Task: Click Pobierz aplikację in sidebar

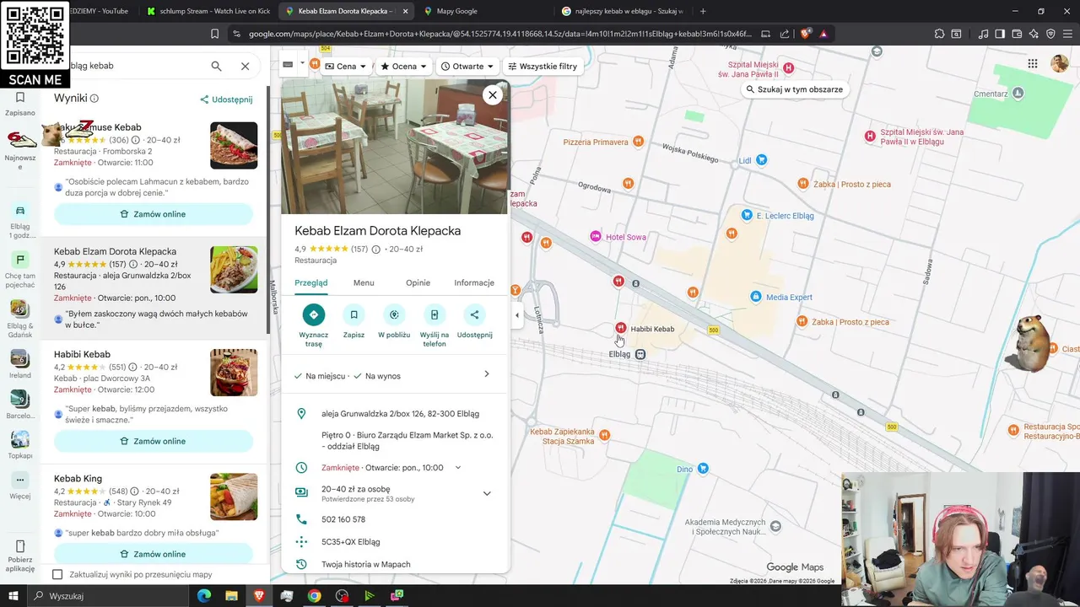Action: (x=20, y=555)
